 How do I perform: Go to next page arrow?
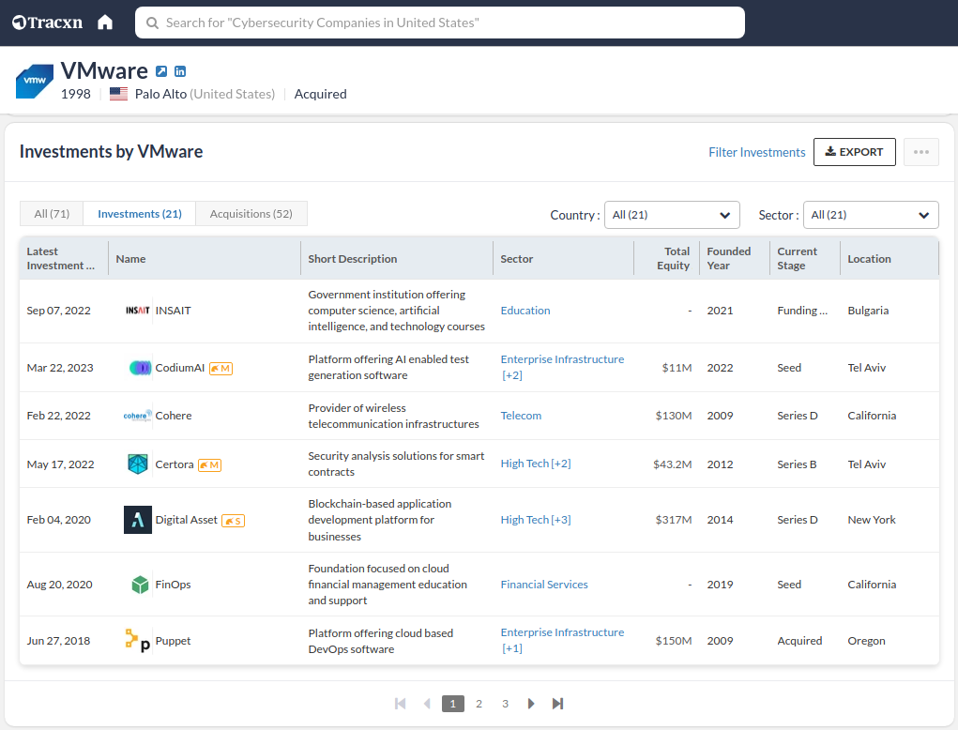531,704
